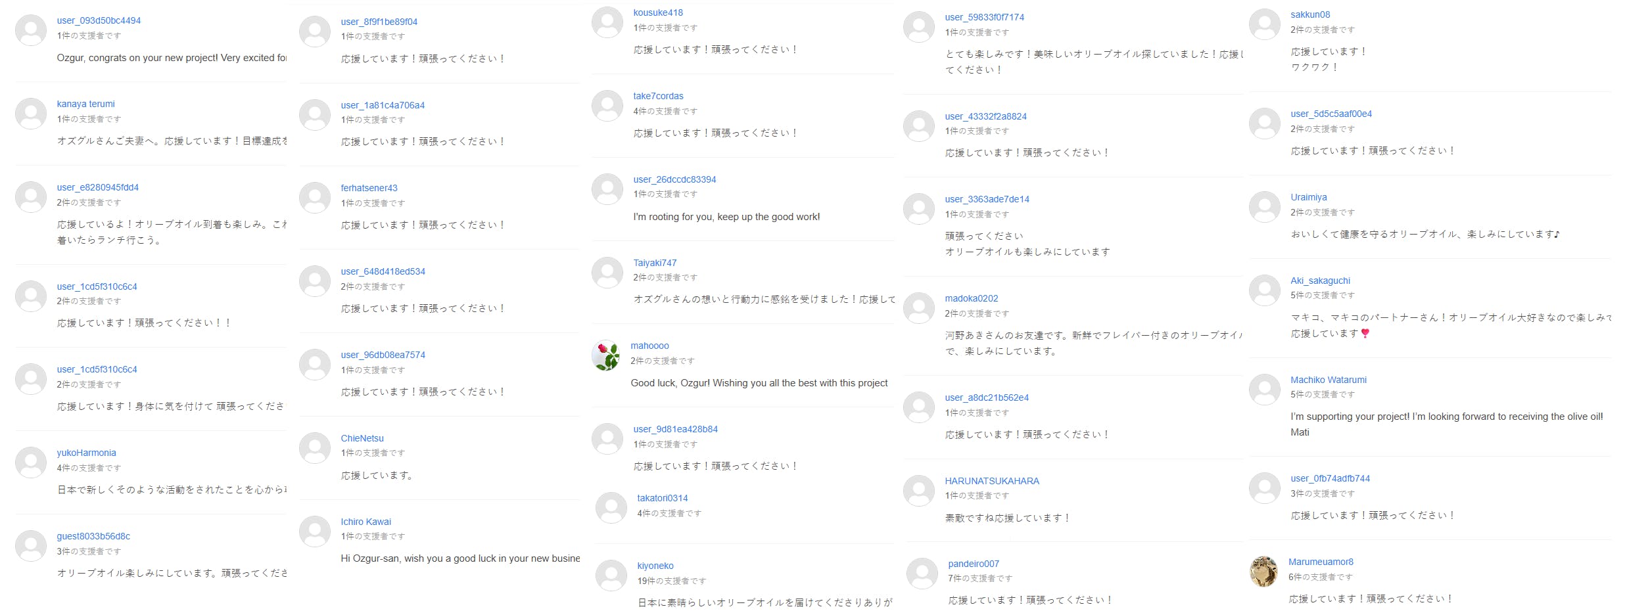Image resolution: width=1625 pixels, height=611 pixels.
Task: Click mahoooo's rose profile picture
Action: pos(605,355)
